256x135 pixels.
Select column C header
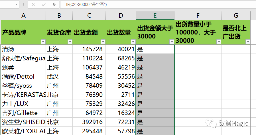89,16
